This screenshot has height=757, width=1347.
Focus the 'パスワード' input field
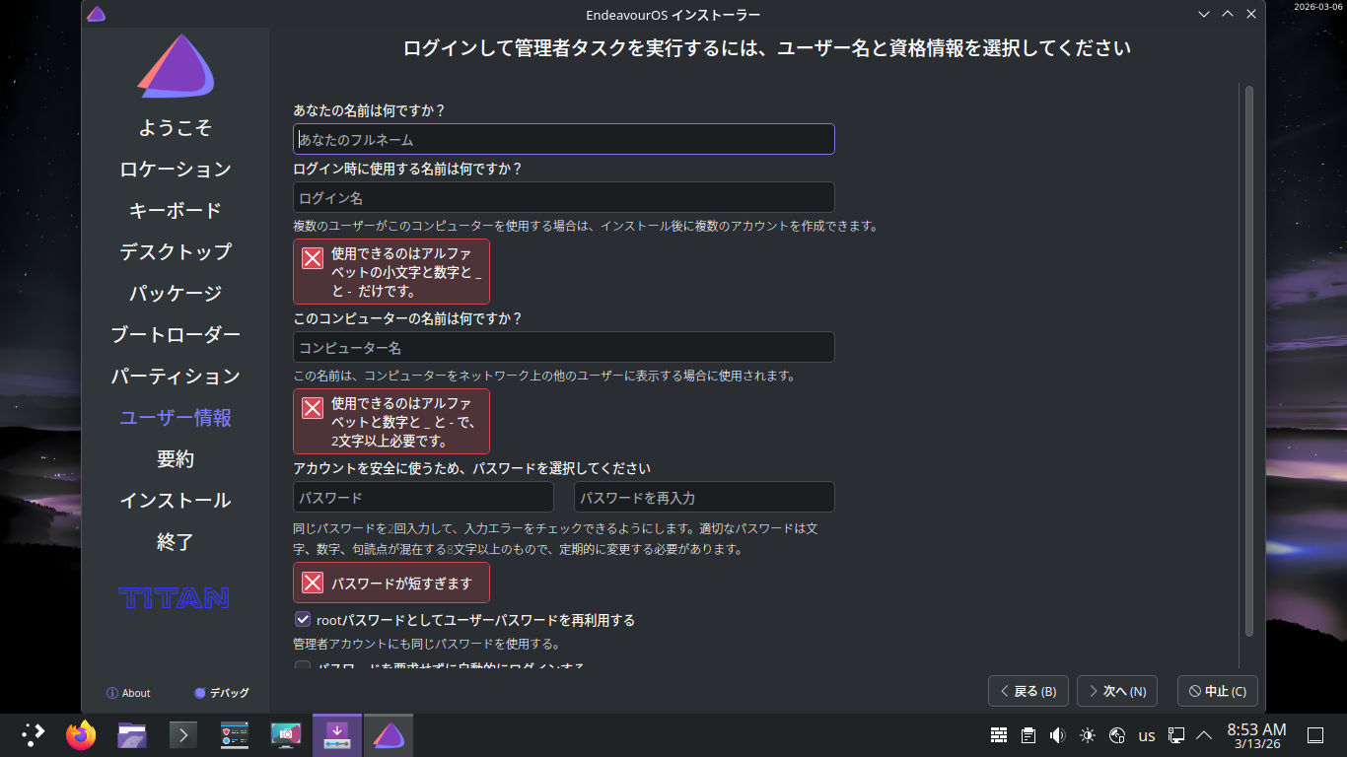click(x=424, y=497)
